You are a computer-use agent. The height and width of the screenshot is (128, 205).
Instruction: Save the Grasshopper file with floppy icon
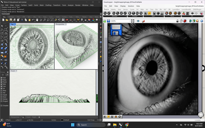(109, 21)
